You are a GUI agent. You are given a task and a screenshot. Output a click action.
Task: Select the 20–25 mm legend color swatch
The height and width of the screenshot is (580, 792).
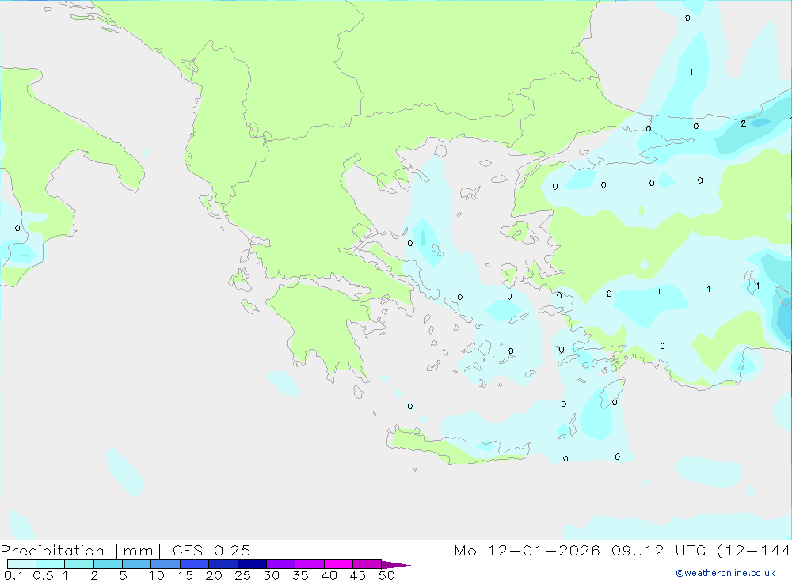tap(223, 564)
